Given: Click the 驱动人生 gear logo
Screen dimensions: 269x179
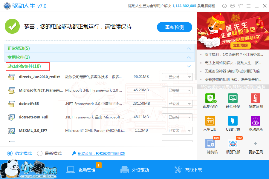Looking at the screenshot, I should [7, 6].
